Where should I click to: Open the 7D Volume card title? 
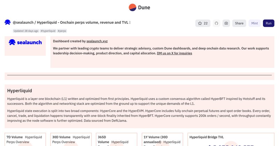[x=15, y=137]
